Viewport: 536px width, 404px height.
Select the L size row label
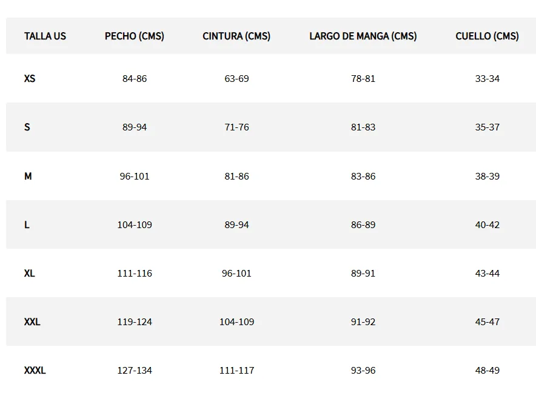coord(27,225)
